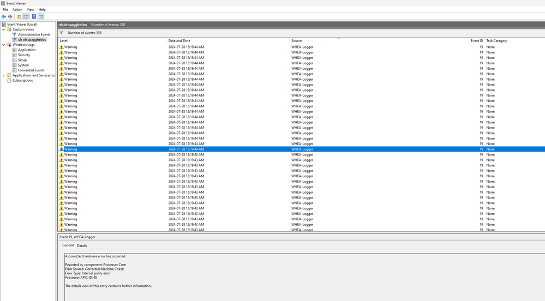This screenshot has width=545, height=301.
Task: Click 'Error Source: Corrected Machine Check' line
Action: click(x=94, y=269)
